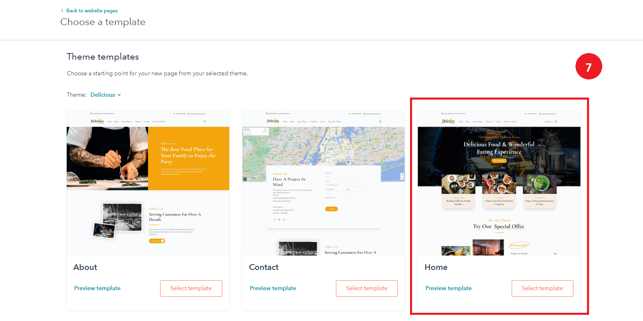Click the back chevron beside Back to website pages
Viewport: 643px width, 321px height.
point(62,11)
